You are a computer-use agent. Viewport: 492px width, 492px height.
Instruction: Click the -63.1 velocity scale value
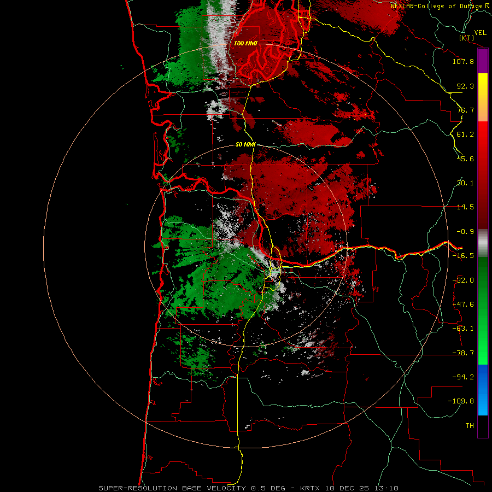(463, 329)
